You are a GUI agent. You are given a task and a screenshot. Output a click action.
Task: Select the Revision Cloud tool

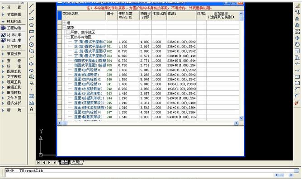[32, 51]
